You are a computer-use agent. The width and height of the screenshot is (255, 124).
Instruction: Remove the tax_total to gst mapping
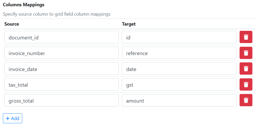pyautogui.click(x=246, y=85)
